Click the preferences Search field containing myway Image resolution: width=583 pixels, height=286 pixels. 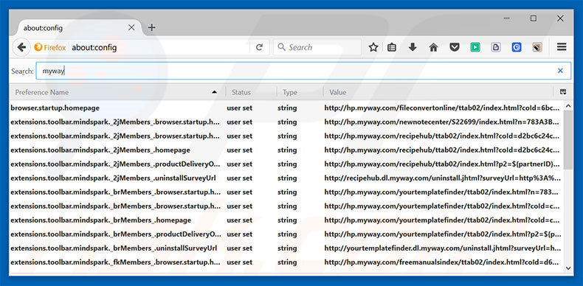[303, 71]
